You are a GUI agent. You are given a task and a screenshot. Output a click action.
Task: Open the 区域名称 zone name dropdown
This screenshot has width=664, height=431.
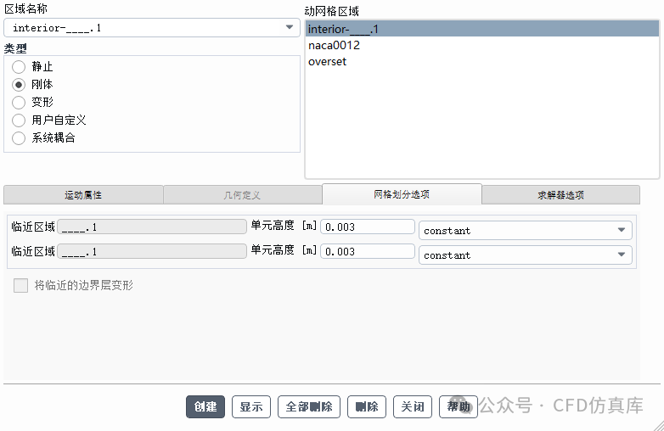point(152,28)
